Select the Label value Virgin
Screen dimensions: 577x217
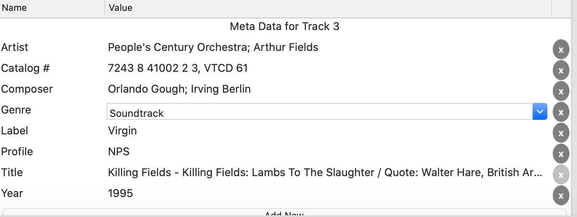point(122,131)
